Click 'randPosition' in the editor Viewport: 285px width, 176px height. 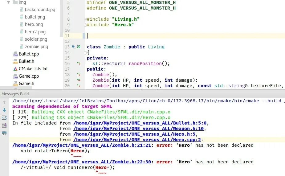(x=145, y=63)
